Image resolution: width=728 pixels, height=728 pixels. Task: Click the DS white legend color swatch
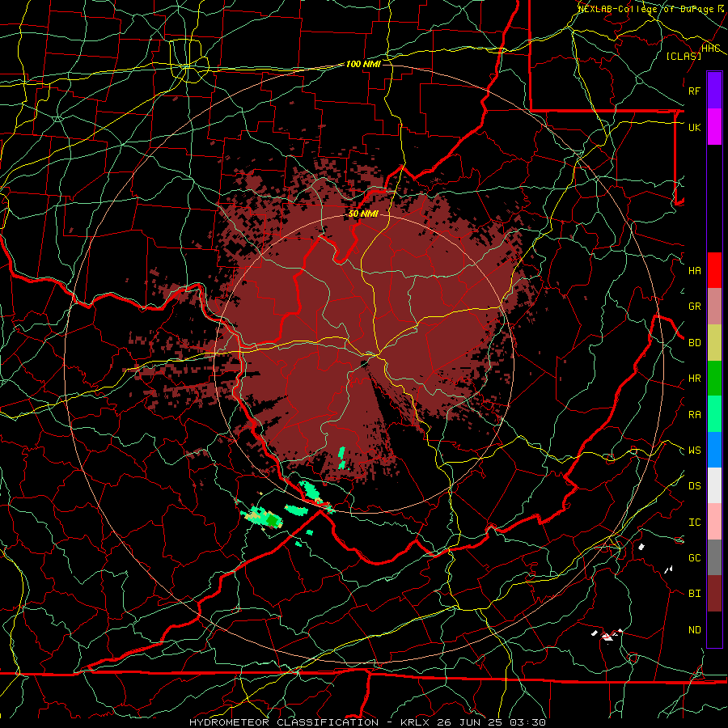pos(714,485)
